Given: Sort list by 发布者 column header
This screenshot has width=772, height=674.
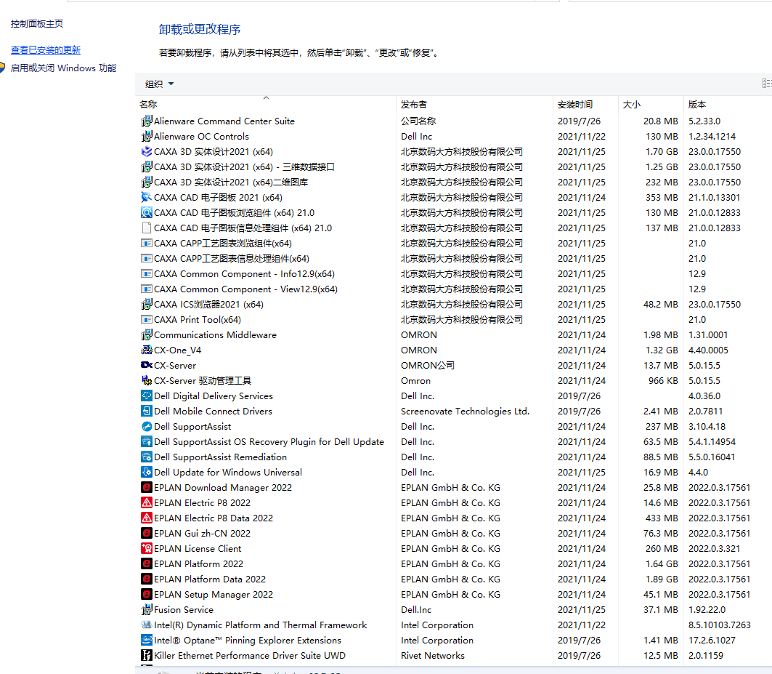Looking at the screenshot, I should click(474, 105).
